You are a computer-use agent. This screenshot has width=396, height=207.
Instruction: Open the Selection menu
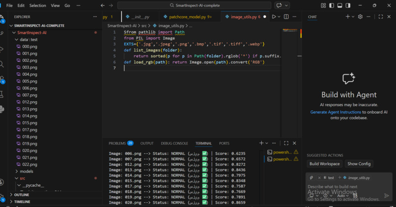click(x=38, y=5)
